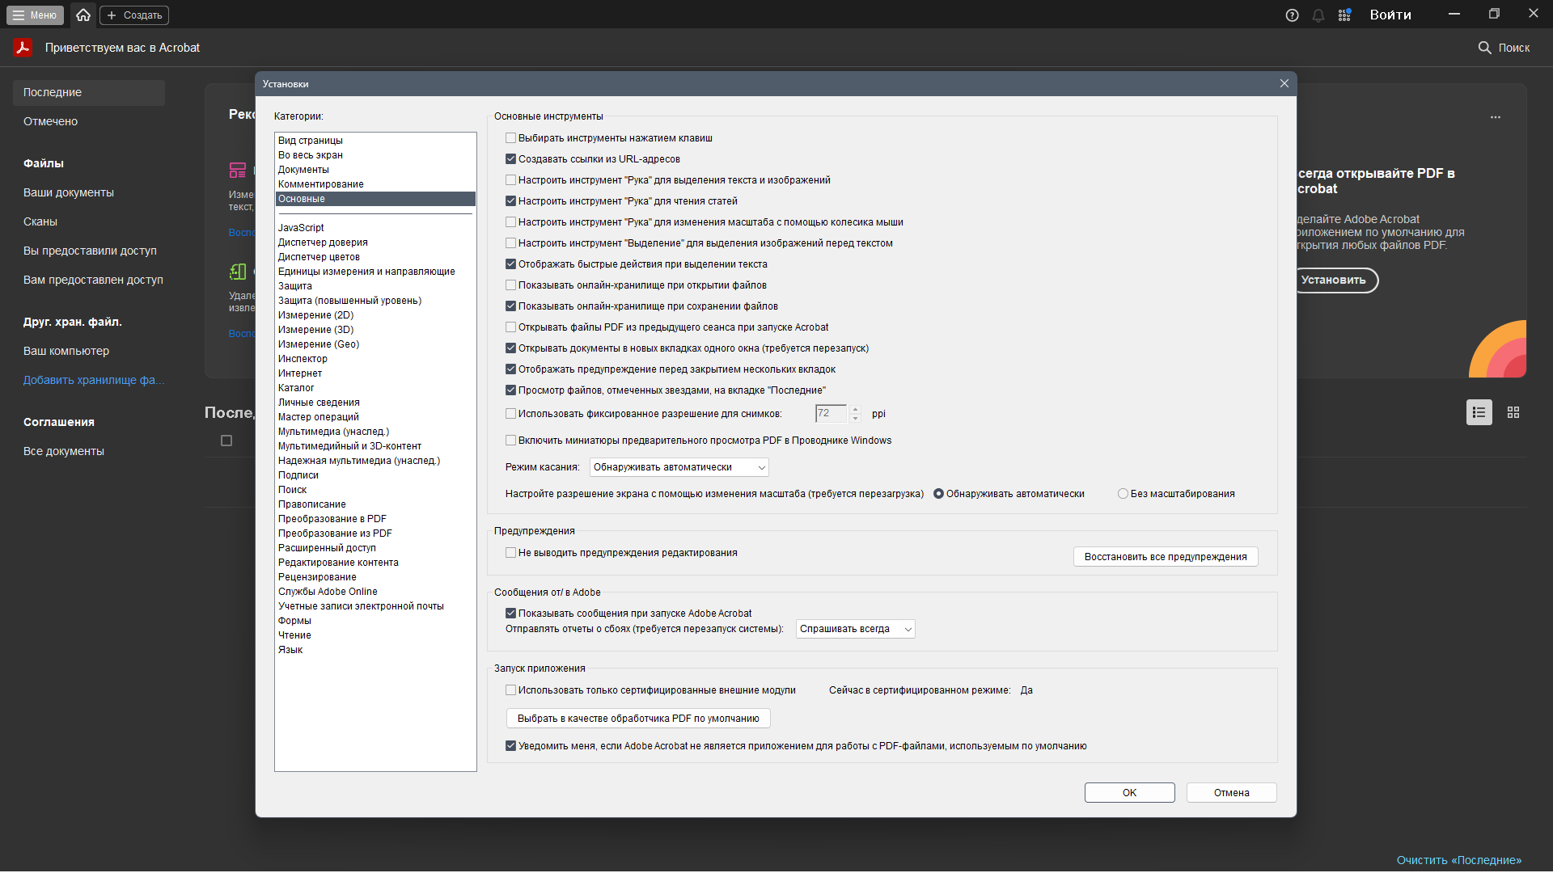Select "Без масштабирования" radio button
The width and height of the screenshot is (1553, 873).
coord(1123,494)
